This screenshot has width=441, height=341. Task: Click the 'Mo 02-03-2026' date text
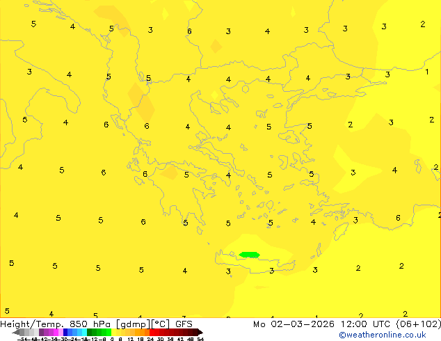[x=294, y=324]
